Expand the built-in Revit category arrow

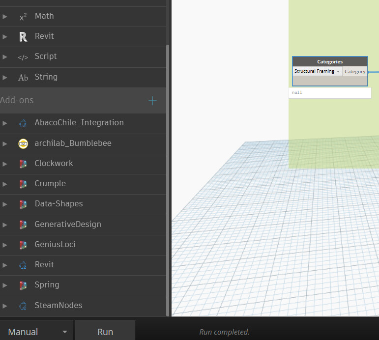pos(4,37)
